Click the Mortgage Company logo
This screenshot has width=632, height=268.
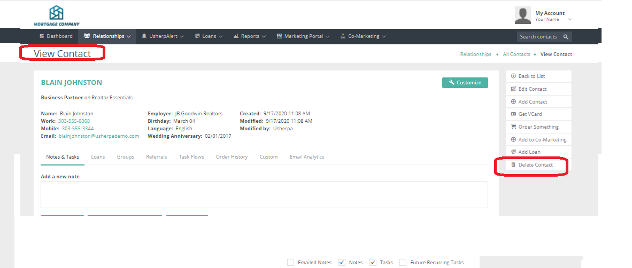click(56, 15)
